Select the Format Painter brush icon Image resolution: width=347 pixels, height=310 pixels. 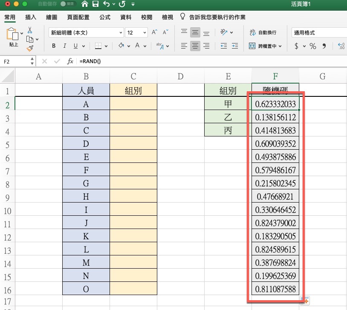point(30,48)
